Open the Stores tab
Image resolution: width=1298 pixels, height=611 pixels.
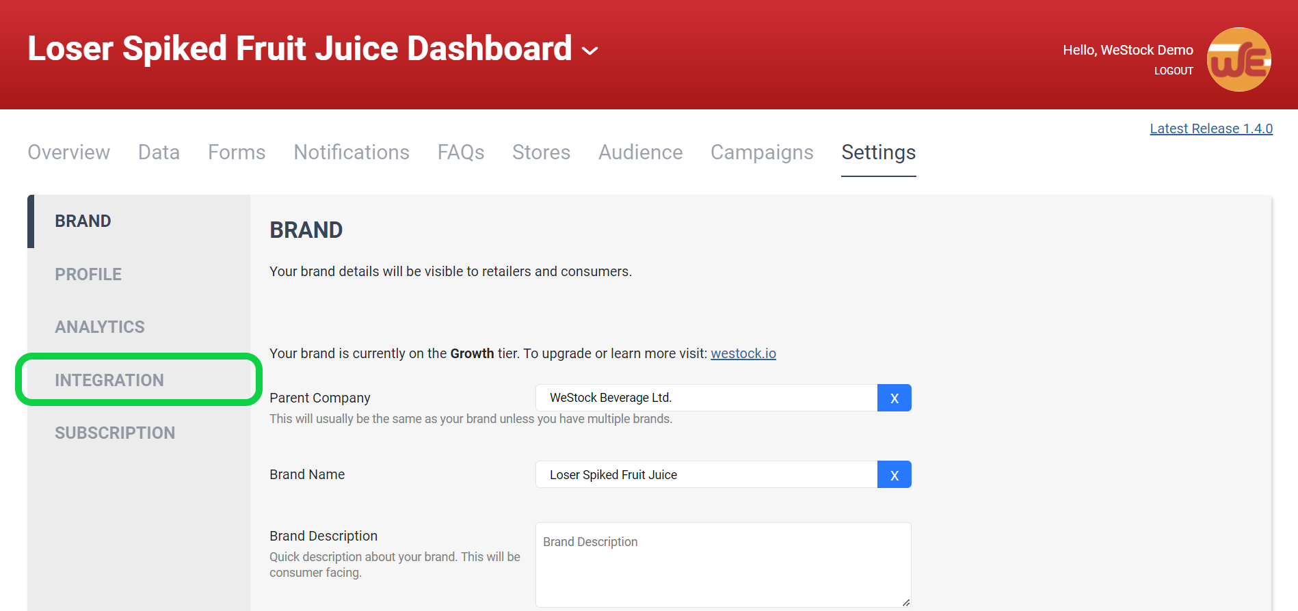pyautogui.click(x=541, y=152)
